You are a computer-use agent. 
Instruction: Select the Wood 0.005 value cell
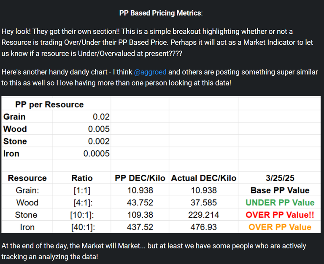pos(99,129)
